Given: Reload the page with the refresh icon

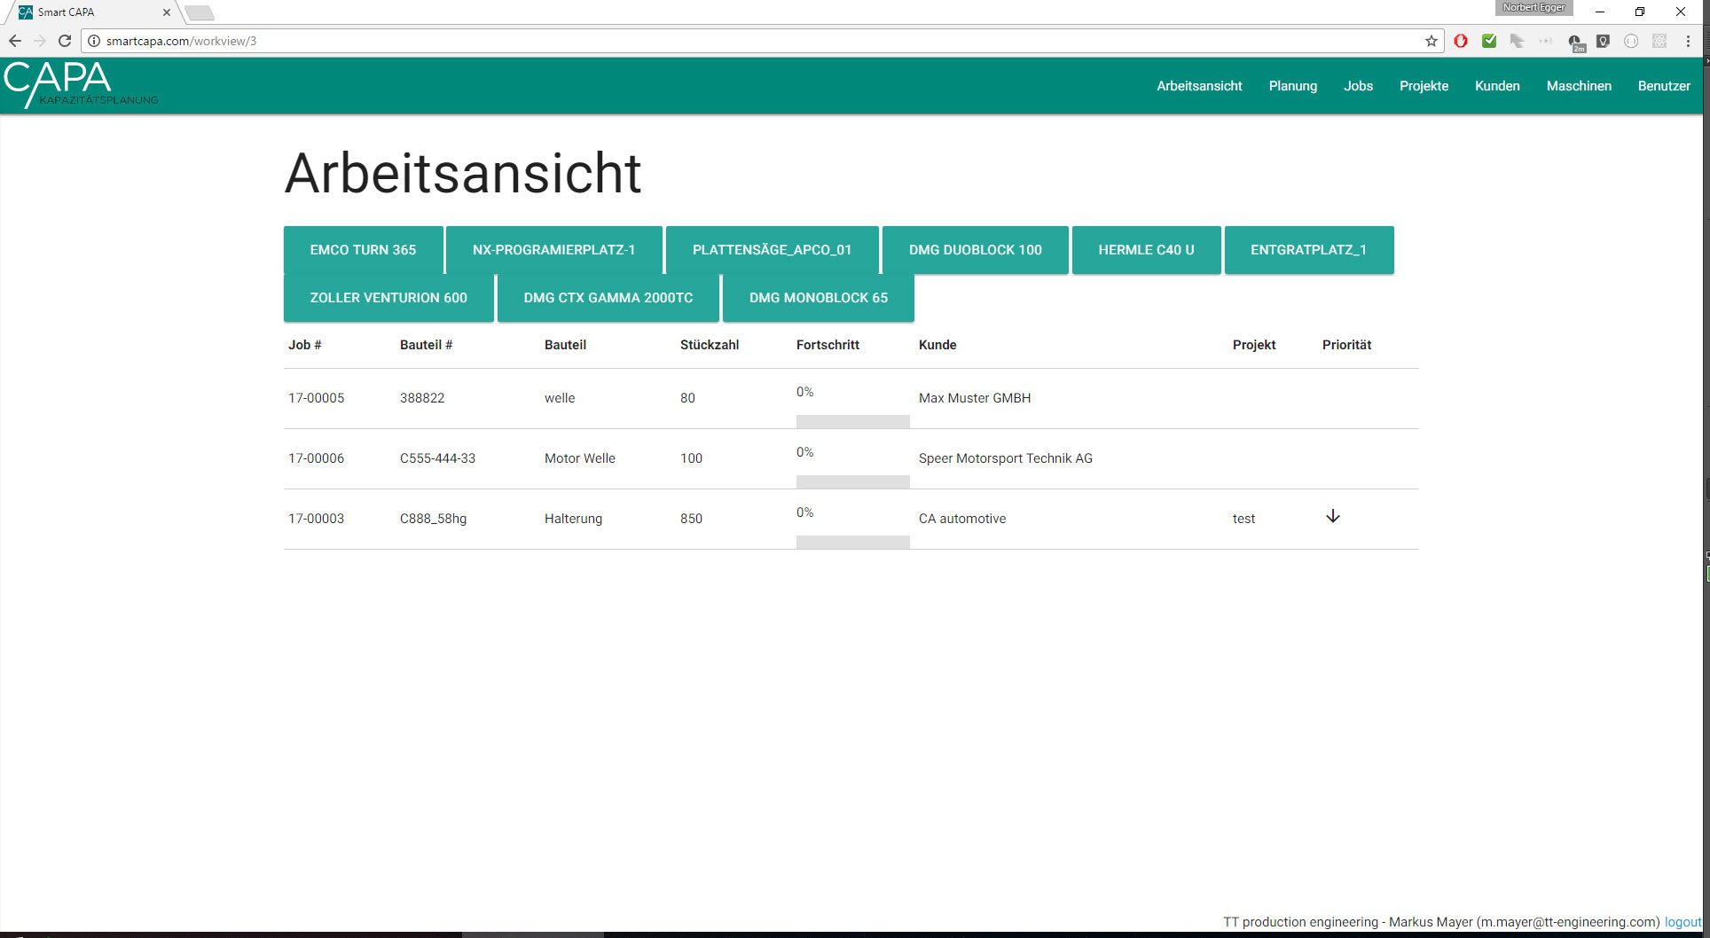Looking at the screenshot, I should (65, 41).
